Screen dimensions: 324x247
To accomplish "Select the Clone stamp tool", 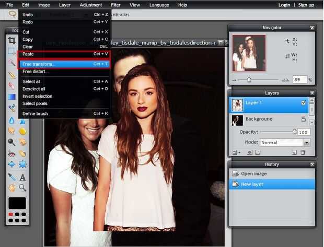I will point(12,108).
